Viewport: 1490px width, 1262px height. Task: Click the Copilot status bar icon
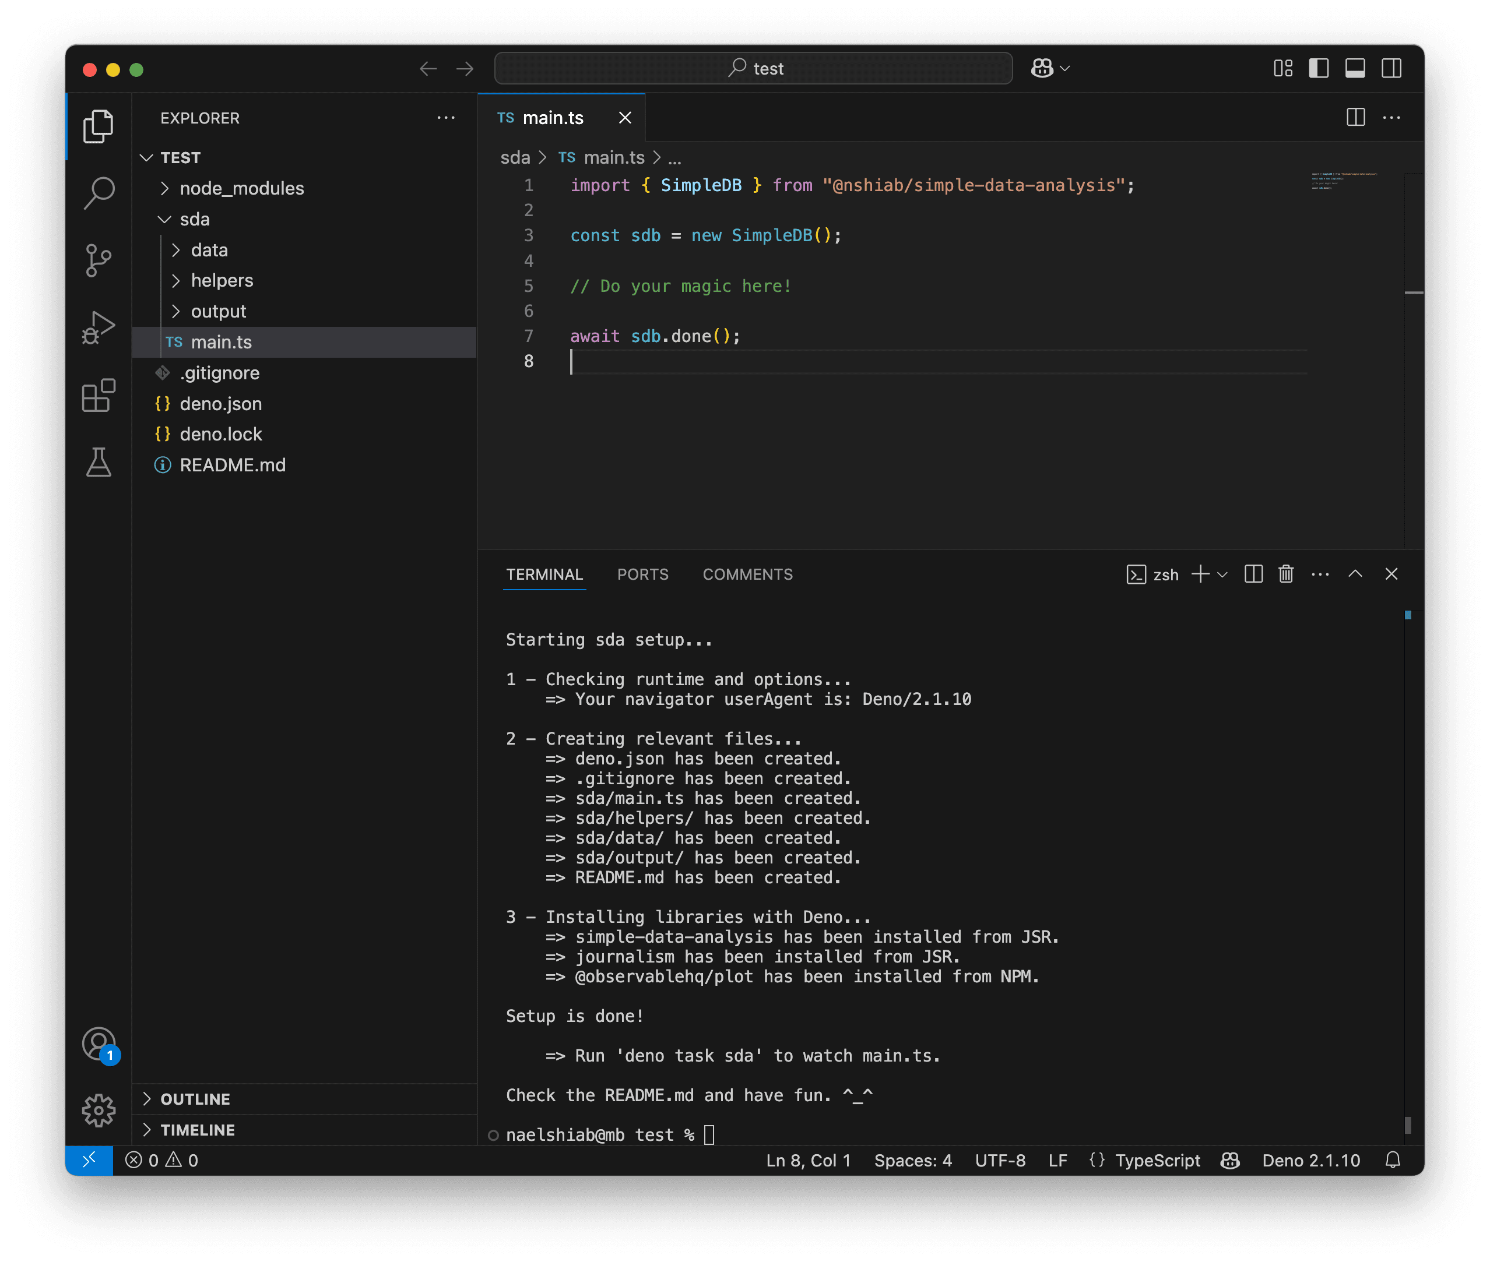1230,1161
